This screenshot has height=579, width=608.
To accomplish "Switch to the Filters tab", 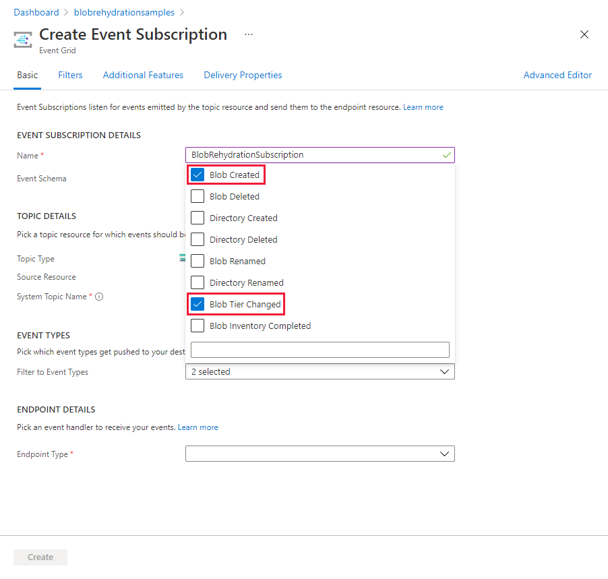I will pyautogui.click(x=70, y=75).
